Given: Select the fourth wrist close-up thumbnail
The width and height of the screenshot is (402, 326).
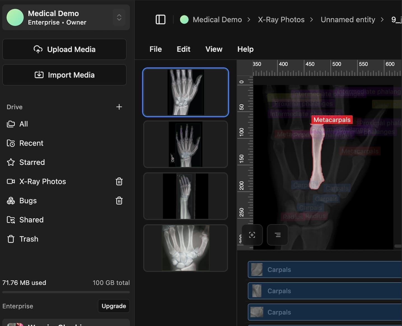Looking at the screenshot, I should pyautogui.click(x=185, y=248).
